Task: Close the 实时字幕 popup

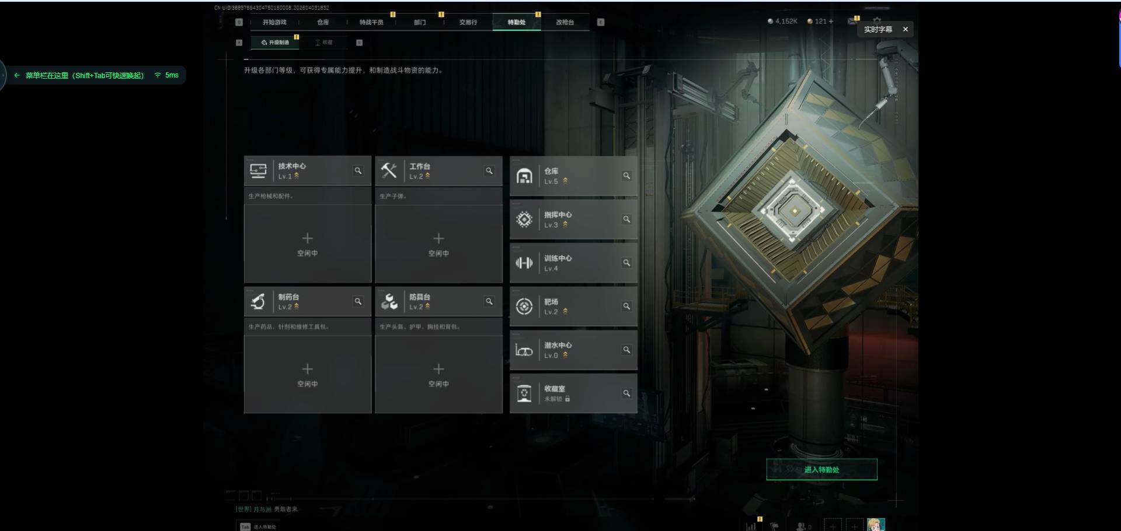Action: (x=906, y=29)
